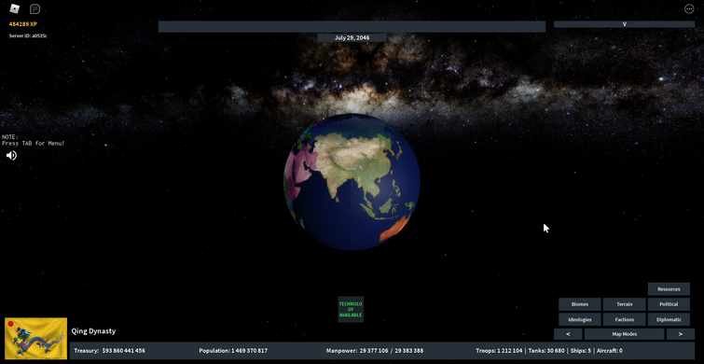Show the Ideologies map mode

(x=580, y=319)
